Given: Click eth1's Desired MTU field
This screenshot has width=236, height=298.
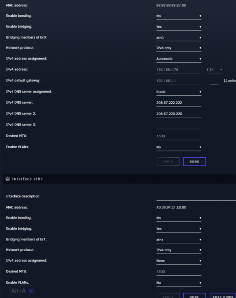Looking at the screenshot, I should (x=179, y=272).
